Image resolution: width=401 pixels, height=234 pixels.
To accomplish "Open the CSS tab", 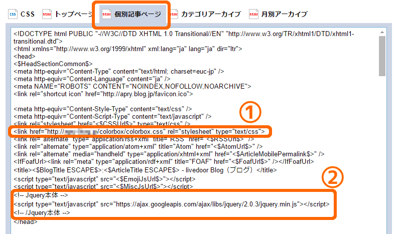I will [x=21, y=15].
